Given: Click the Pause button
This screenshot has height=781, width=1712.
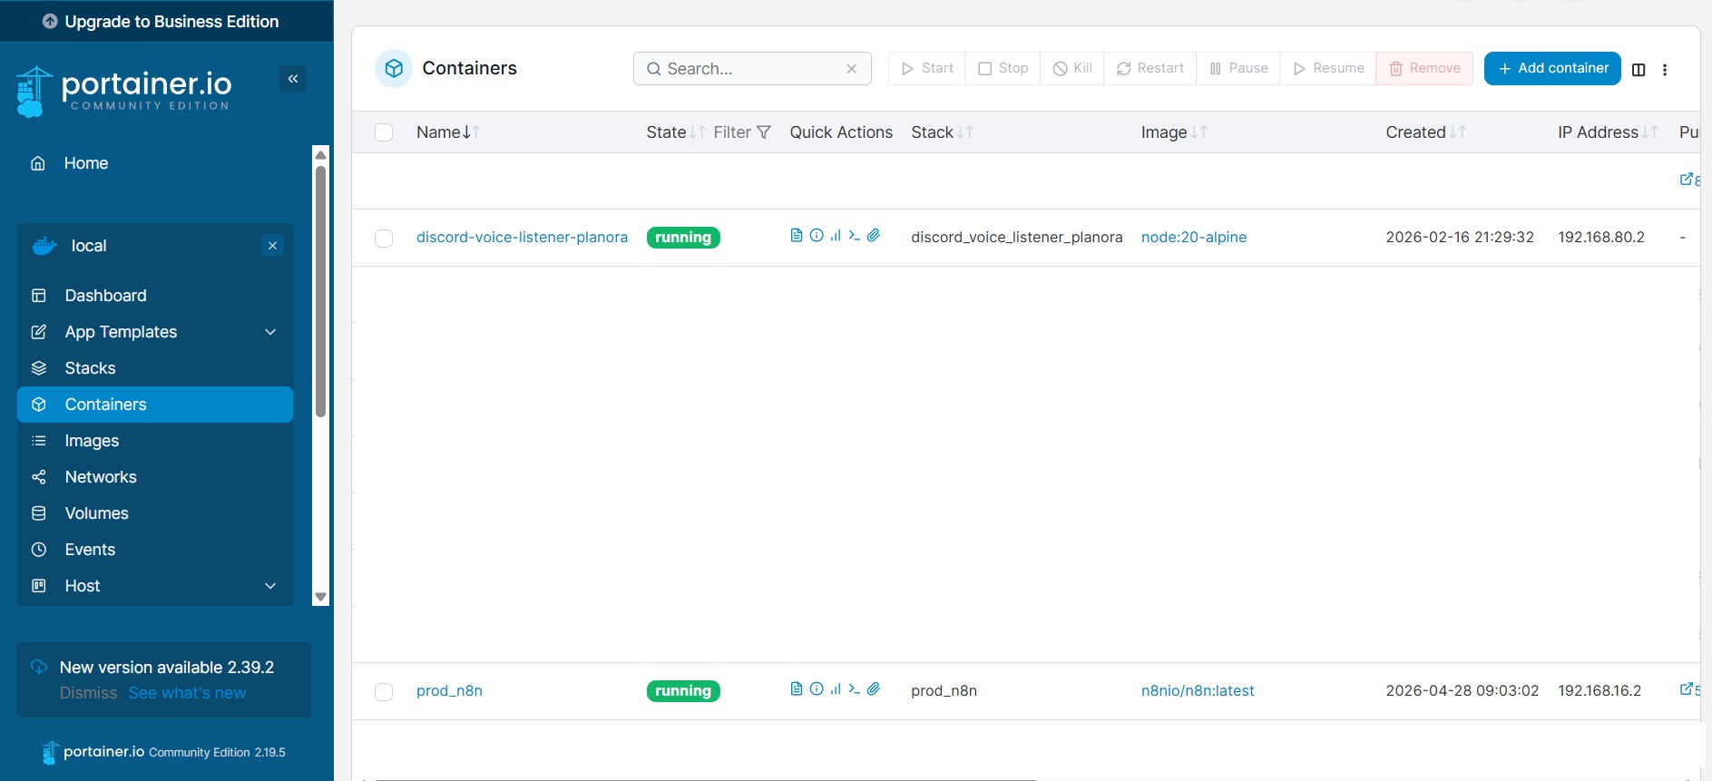Looking at the screenshot, I should pos(1238,68).
